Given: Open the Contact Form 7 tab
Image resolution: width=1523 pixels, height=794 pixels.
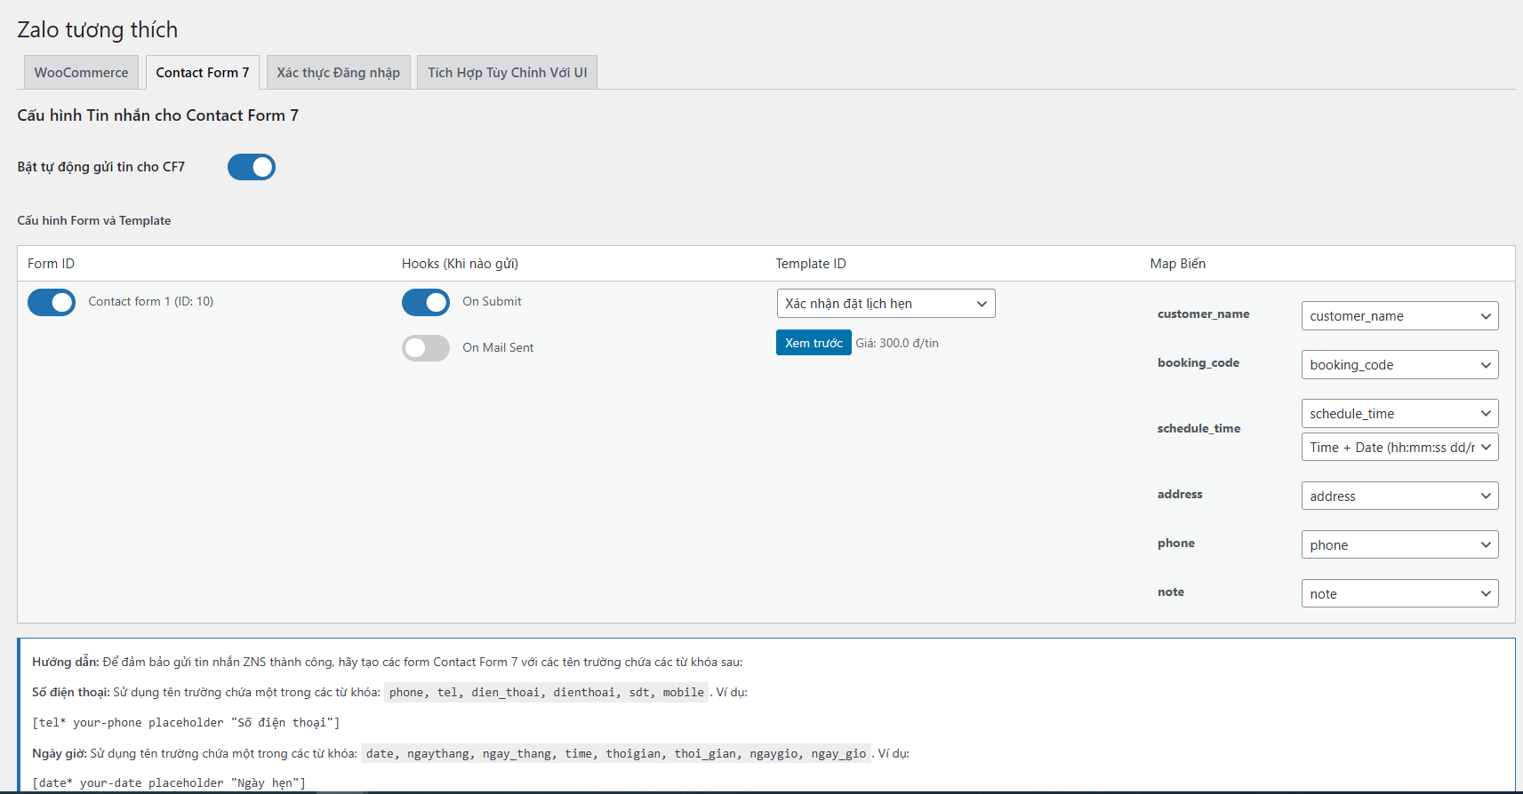Looking at the screenshot, I should point(203,73).
